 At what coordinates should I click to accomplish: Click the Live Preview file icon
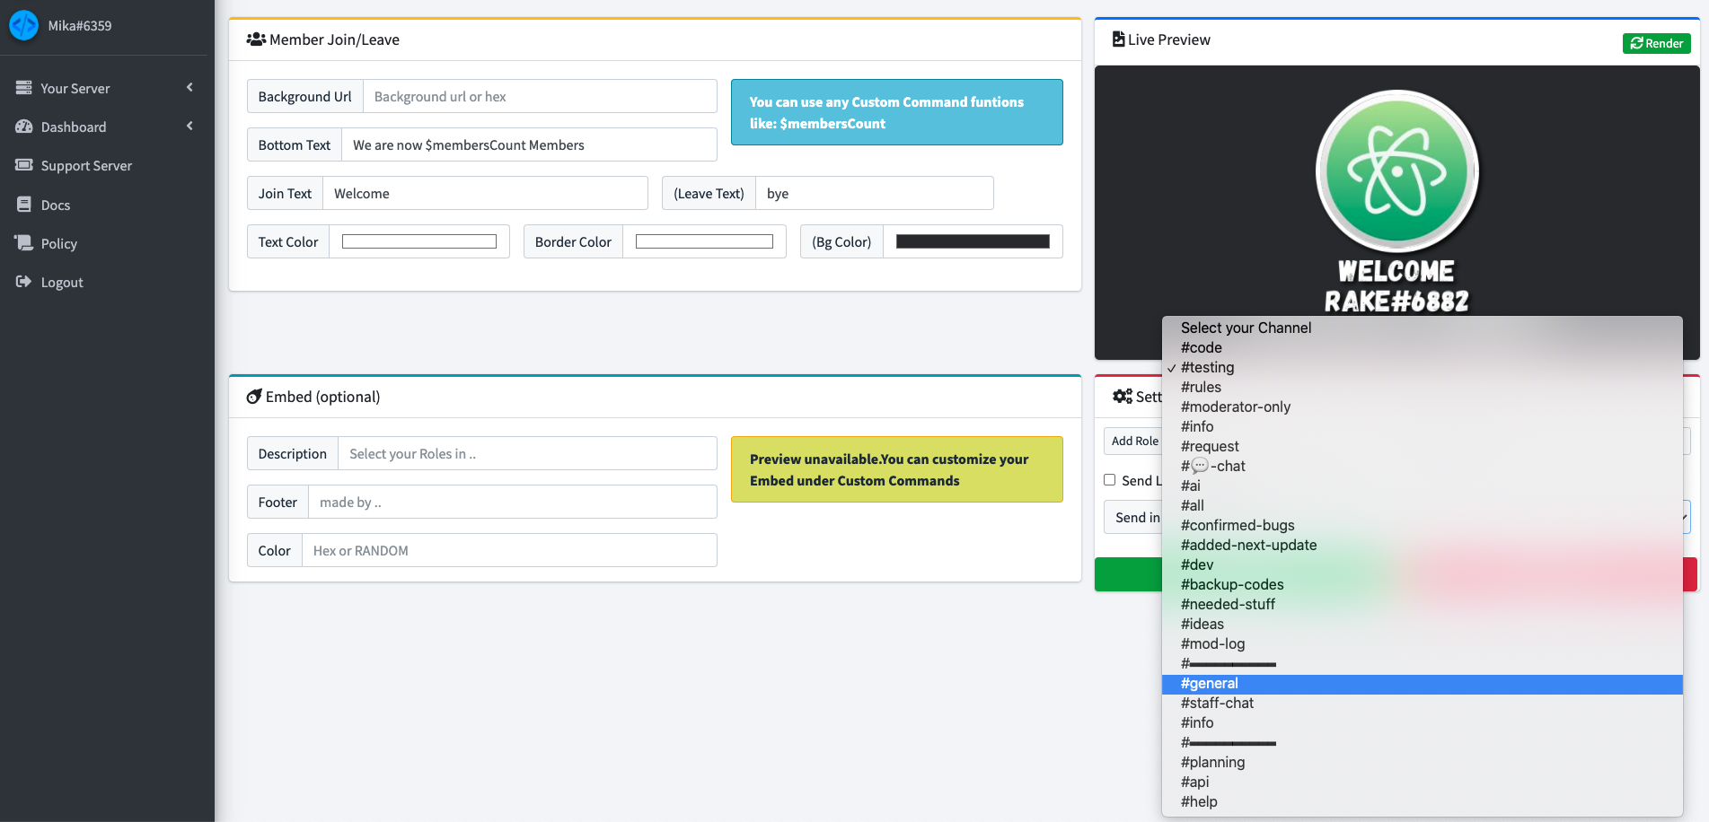click(x=1118, y=39)
